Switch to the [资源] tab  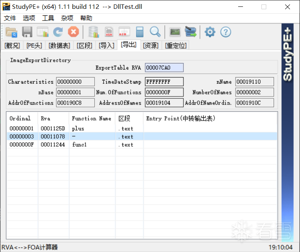click(151, 45)
